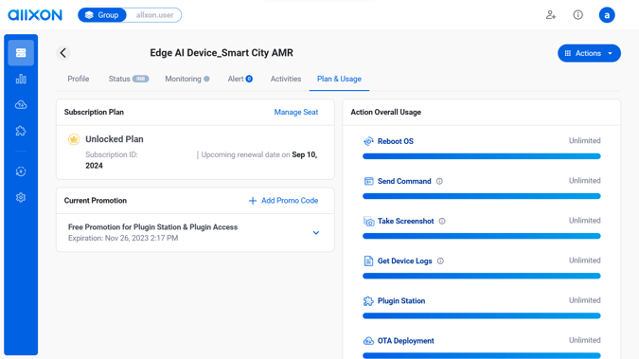This screenshot has width=639, height=359.
Task: Switch to the Profile tab
Action: pos(79,79)
